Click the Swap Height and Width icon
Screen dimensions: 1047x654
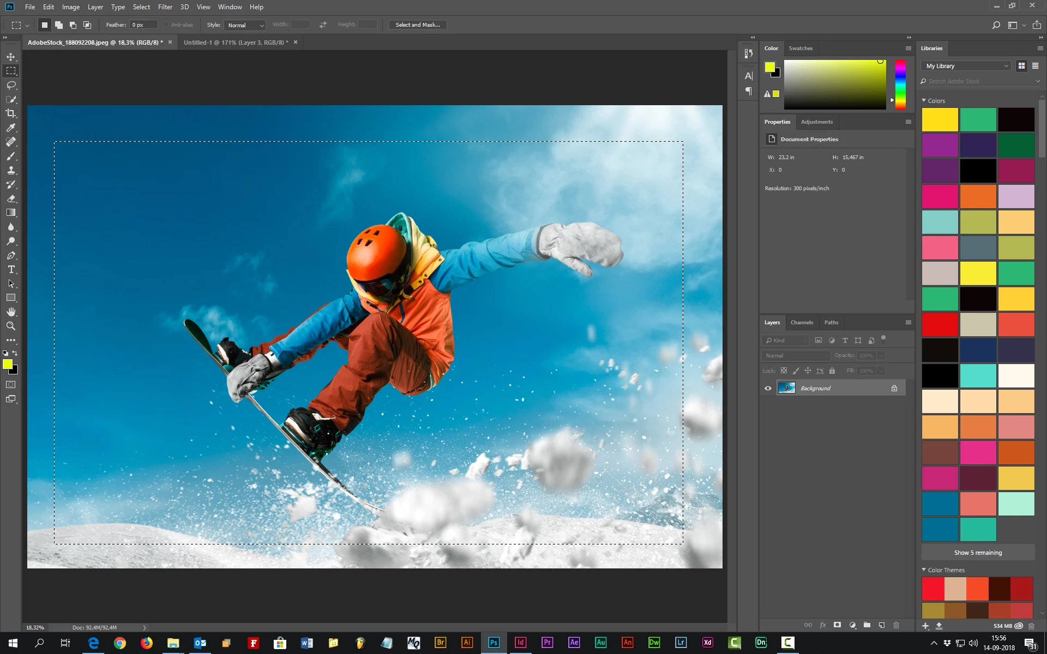323,25
